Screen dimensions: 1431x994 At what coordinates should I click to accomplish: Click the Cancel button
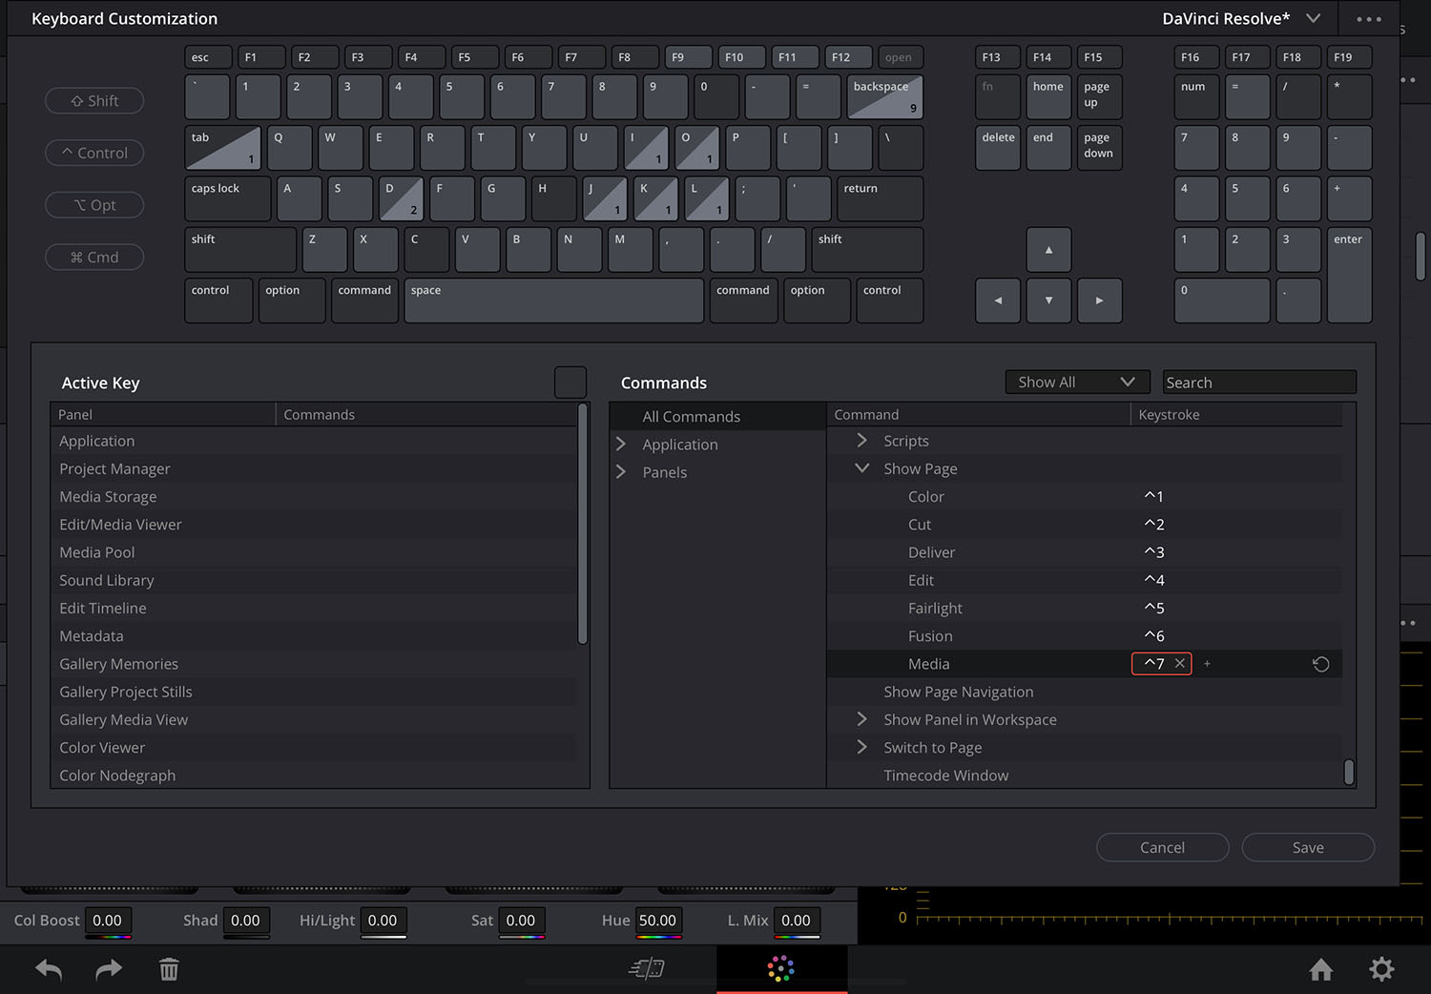tap(1162, 847)
